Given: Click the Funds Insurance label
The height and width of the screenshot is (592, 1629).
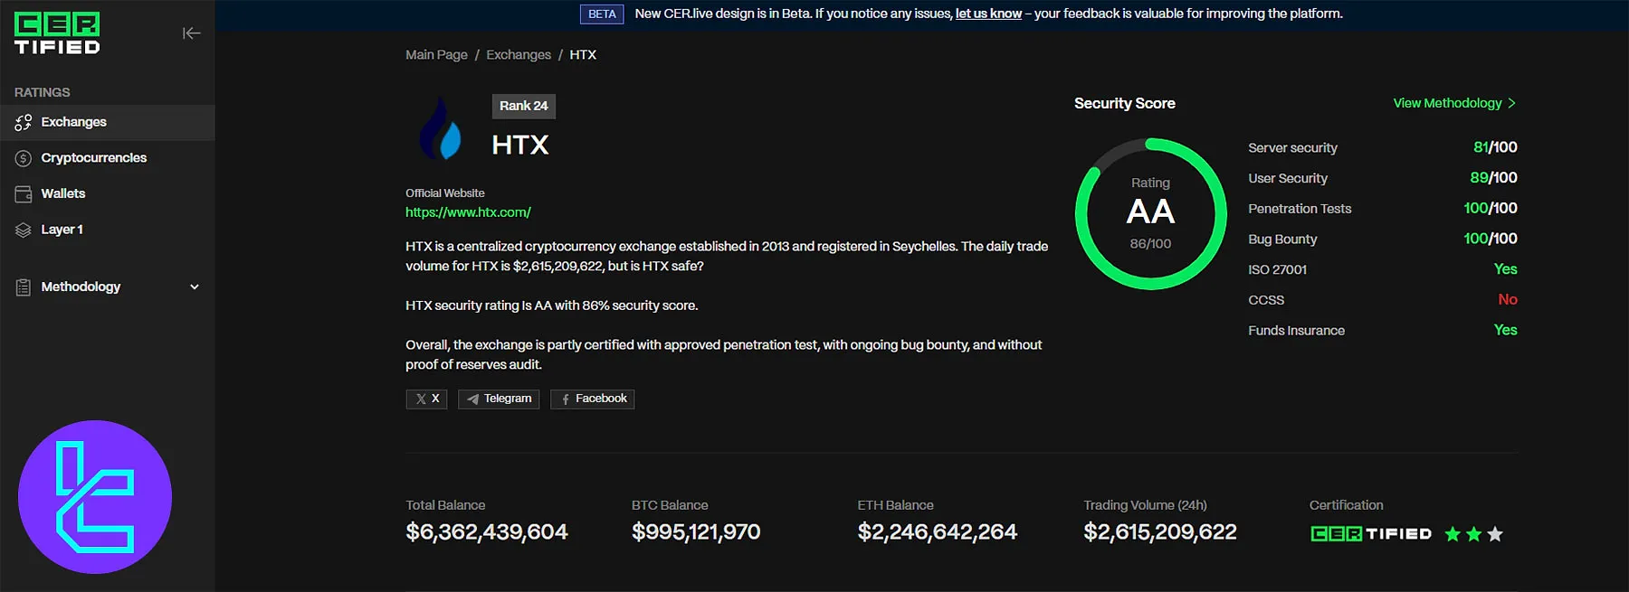Looking at the screenshot, I should (x=1296, y=331).
